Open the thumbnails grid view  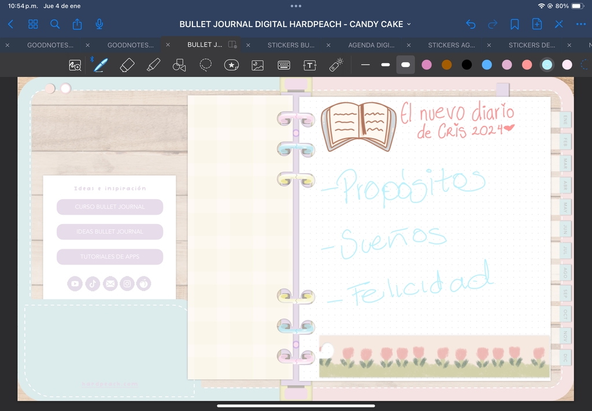[33, 24]
